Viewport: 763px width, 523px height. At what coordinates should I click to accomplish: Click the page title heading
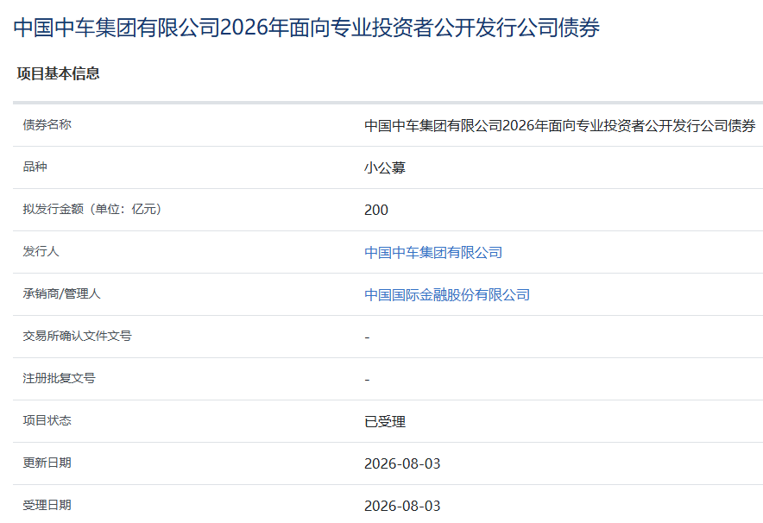306,28
